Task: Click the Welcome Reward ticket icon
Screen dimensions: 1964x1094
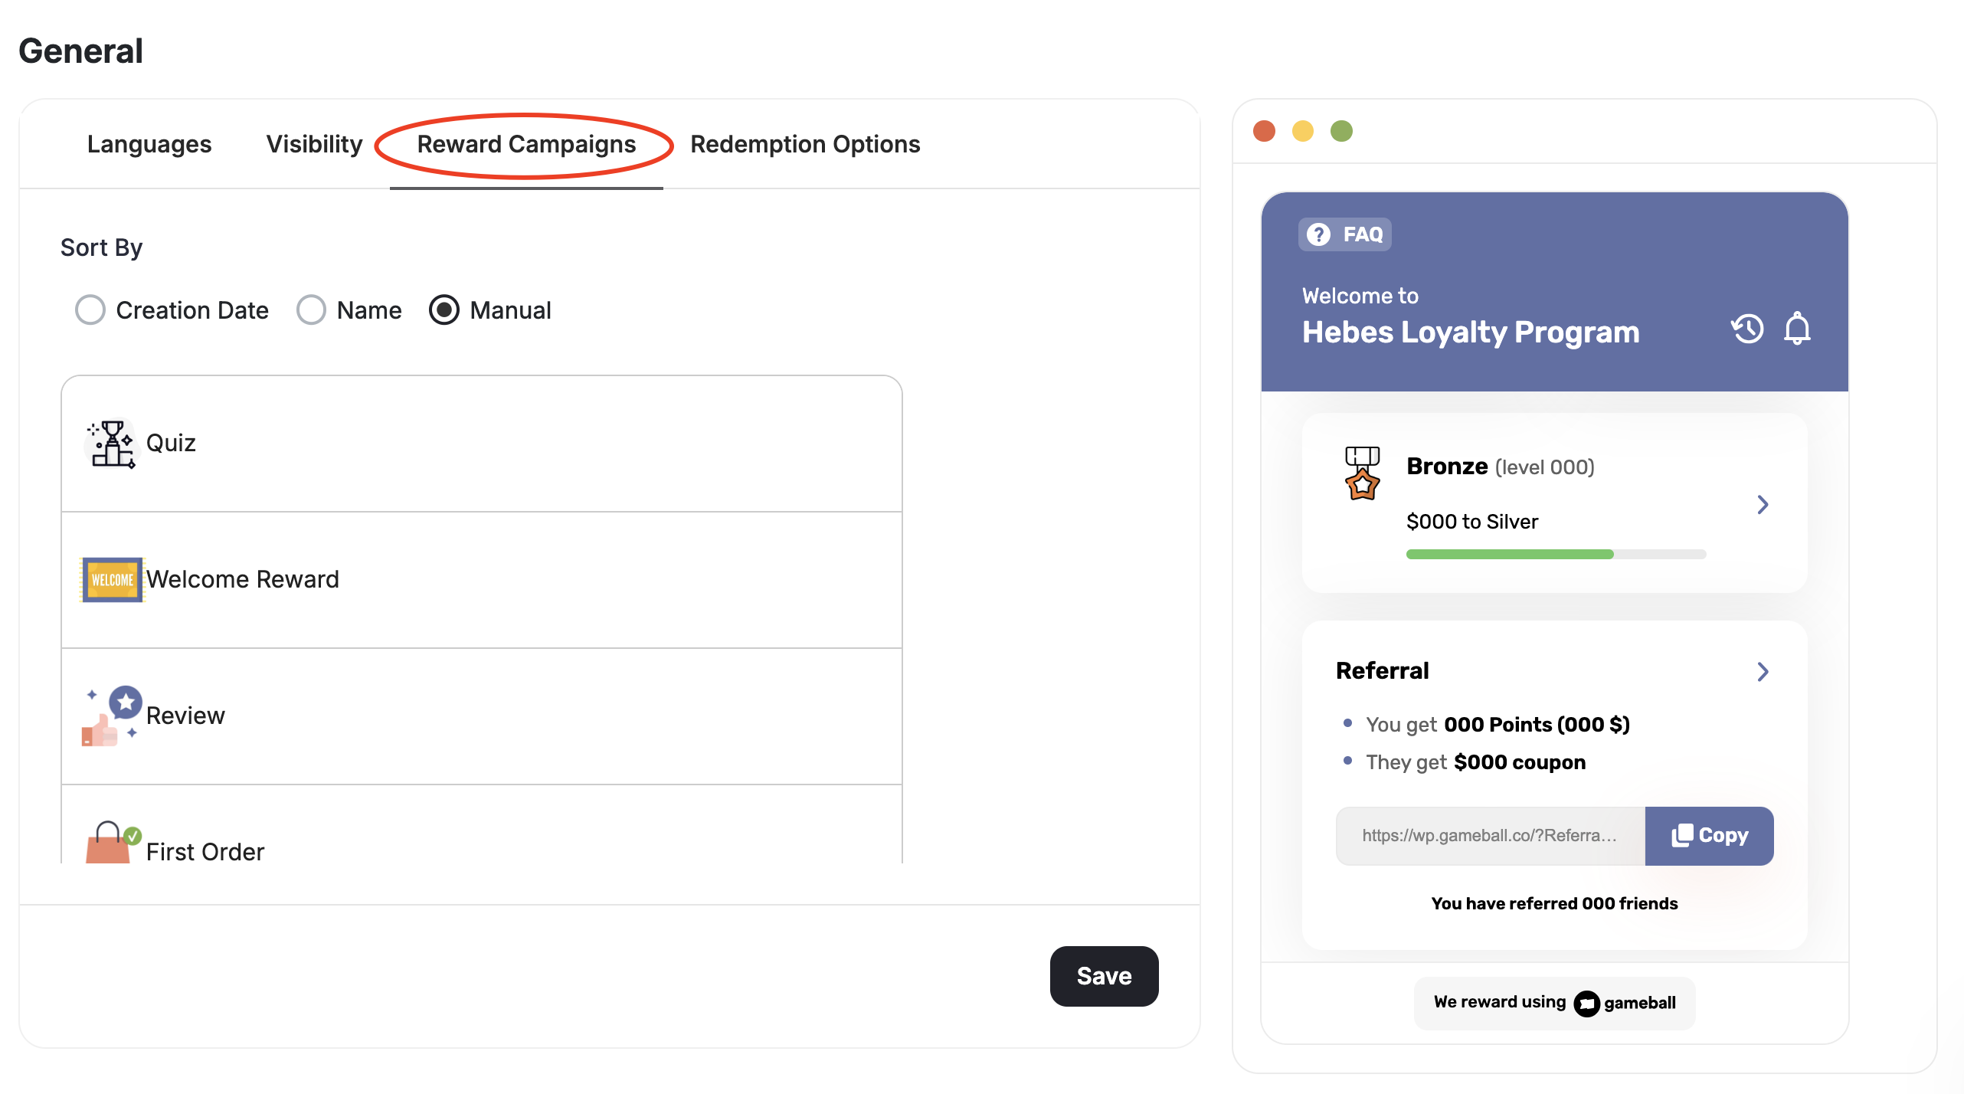Action: pyautogui.click(x=110, y=579)
